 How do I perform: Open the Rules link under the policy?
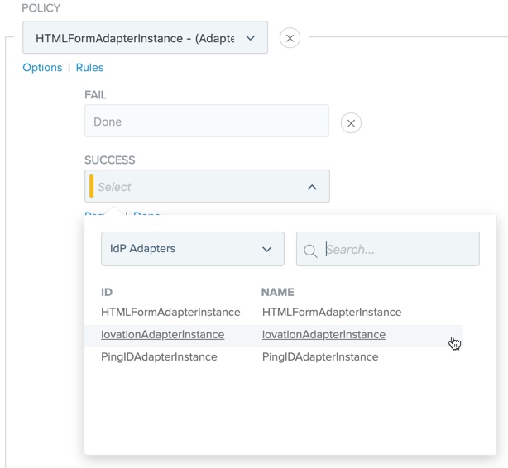89,68
